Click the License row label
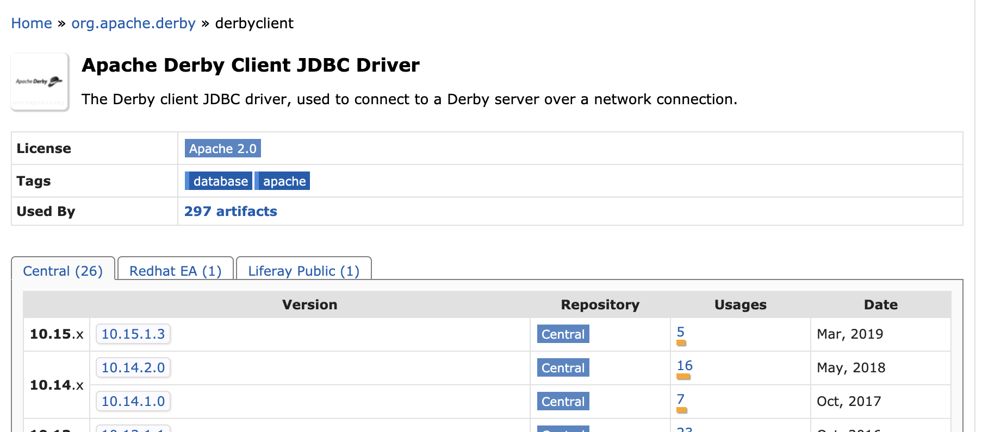The width and height of the screenshot is (982, 432). (x=43, y=148)
